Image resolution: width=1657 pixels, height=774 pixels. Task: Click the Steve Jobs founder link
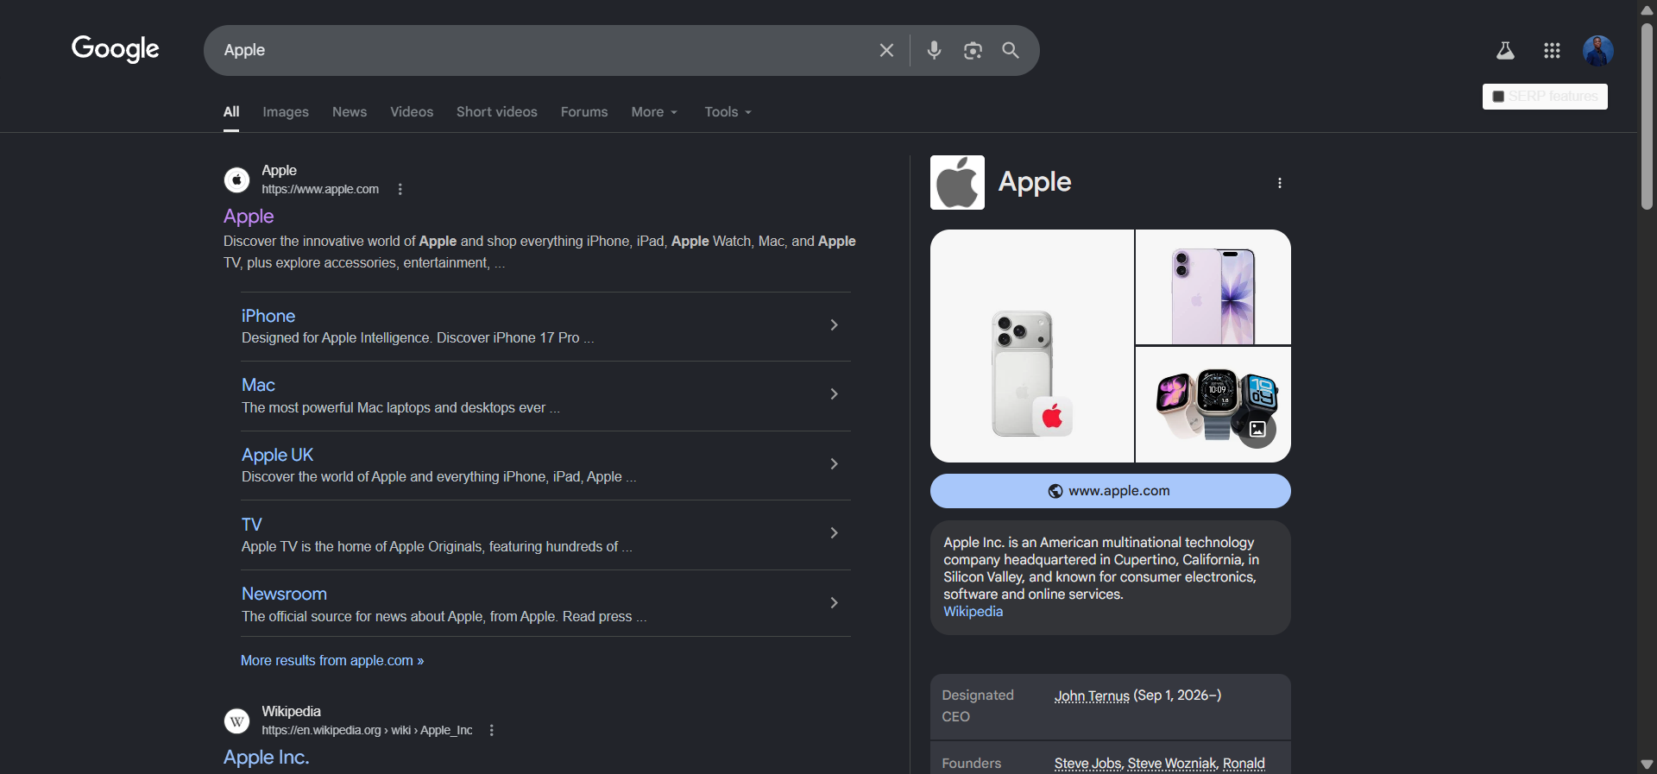click(1087, 764)
